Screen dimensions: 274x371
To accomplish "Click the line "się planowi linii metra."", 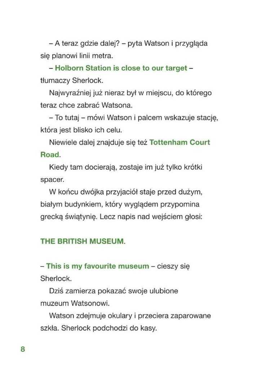I will 76,56.
